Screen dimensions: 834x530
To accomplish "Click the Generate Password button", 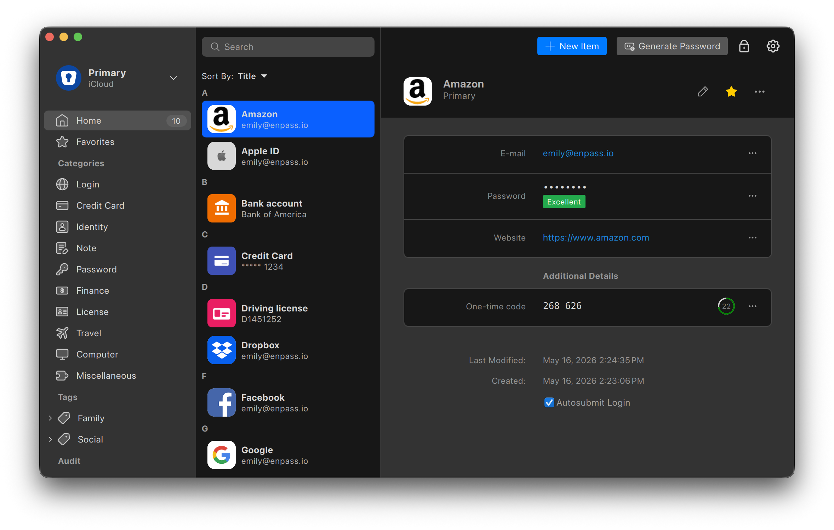I will click(x=672, y=46).
